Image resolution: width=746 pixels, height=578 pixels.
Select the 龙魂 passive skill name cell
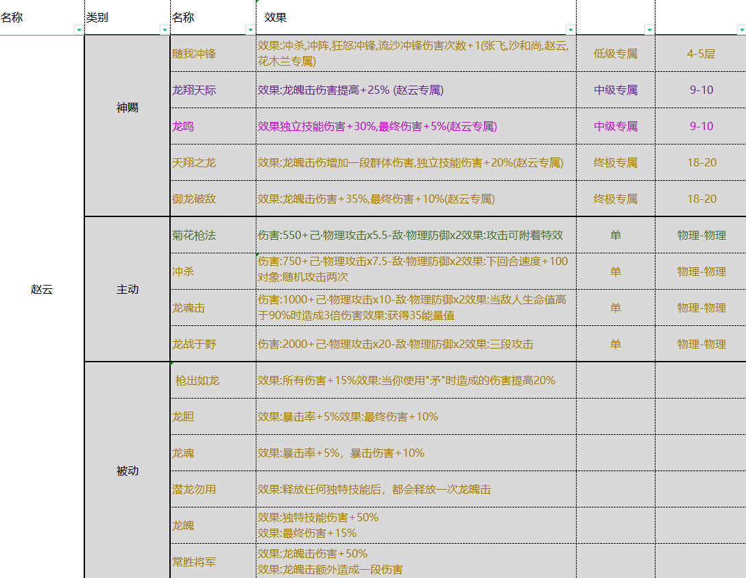tap(213, 453)
